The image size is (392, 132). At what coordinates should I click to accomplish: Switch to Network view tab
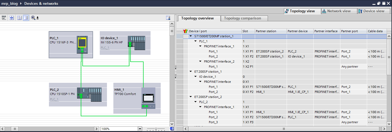(x=339, y=11)
